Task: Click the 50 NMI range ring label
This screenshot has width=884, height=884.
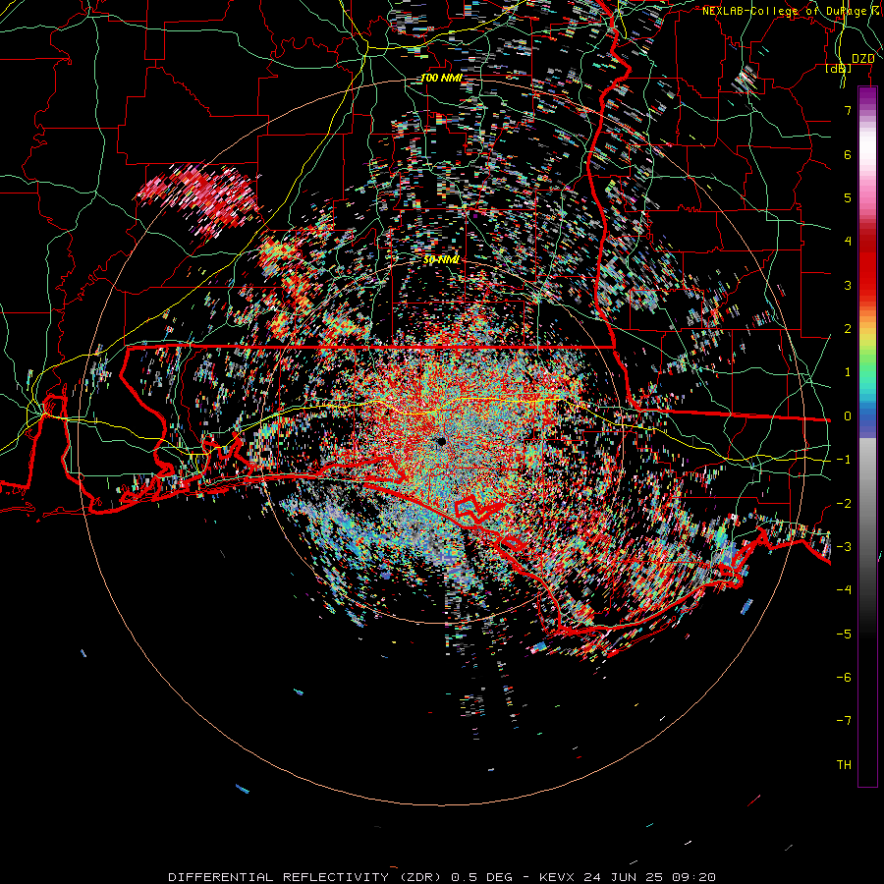Action: click(441, 260)
